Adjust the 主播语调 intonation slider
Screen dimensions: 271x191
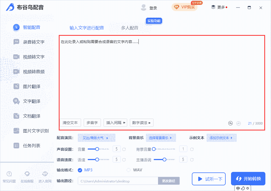coord(164,159)
